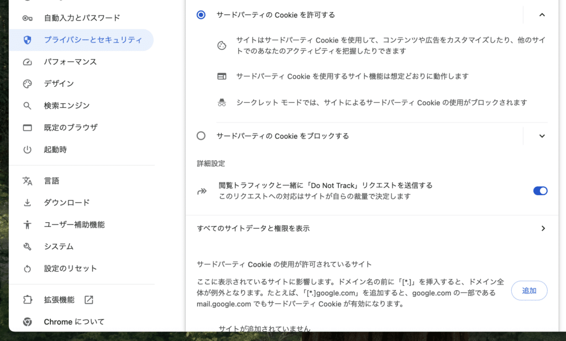
Task: Click the translate icon for 言語
Action: click(28, 181)
